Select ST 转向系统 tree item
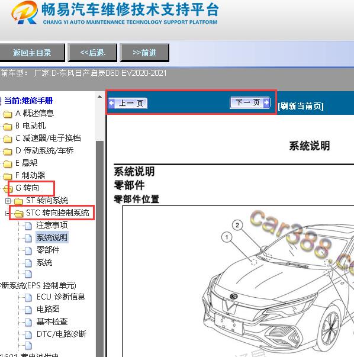This screenshot has height=357, width=354. click(x=47, y=200)
